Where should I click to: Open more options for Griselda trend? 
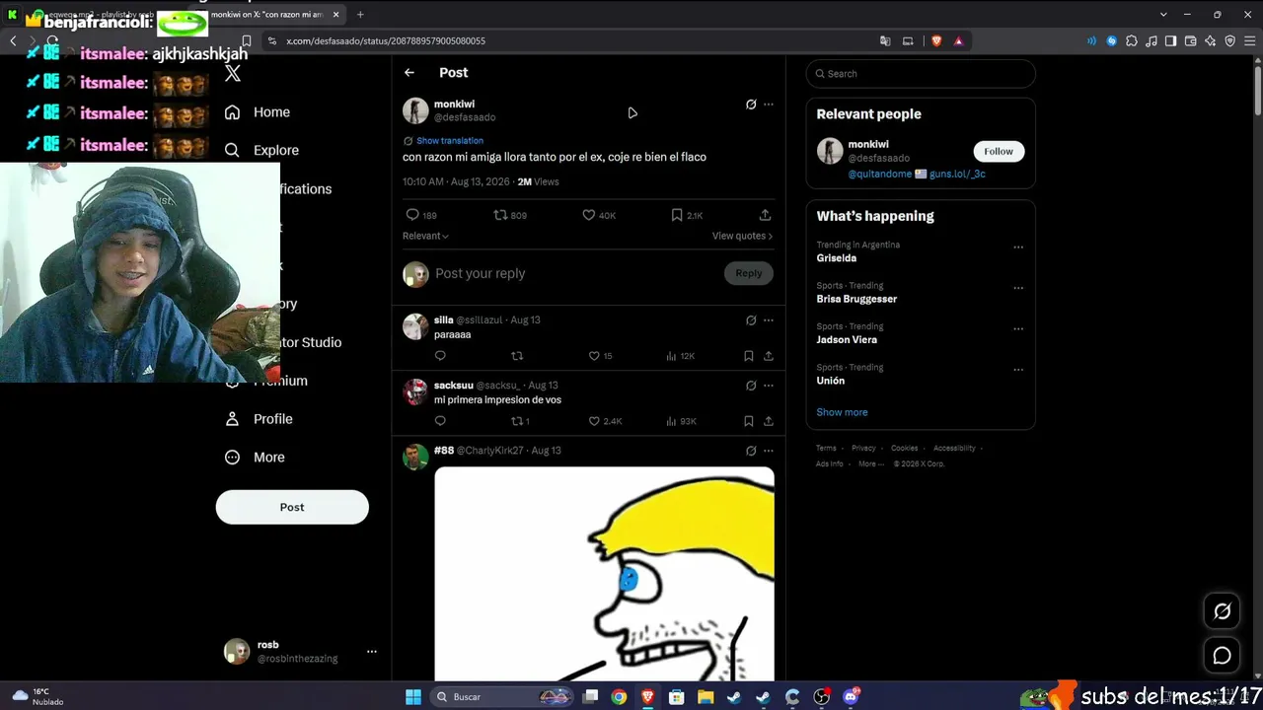coord(1018,247)
